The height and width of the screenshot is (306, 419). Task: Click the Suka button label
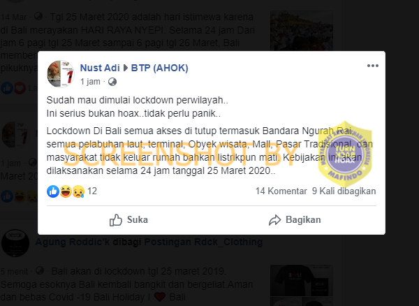(x=138, y=219)
